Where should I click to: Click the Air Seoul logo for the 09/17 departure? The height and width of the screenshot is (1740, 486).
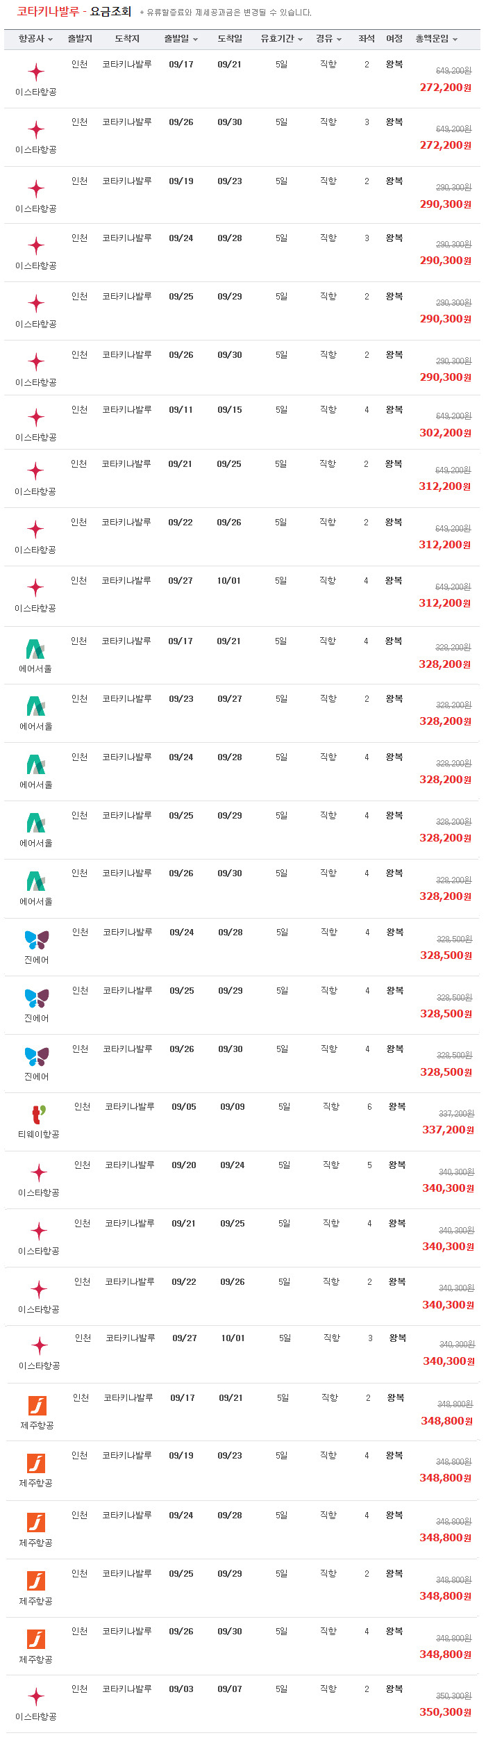(35, 649)
